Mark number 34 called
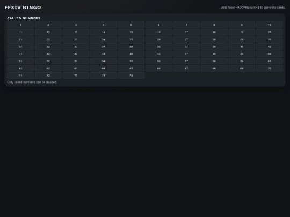This screenshot has width=290, height=217. 104,47
